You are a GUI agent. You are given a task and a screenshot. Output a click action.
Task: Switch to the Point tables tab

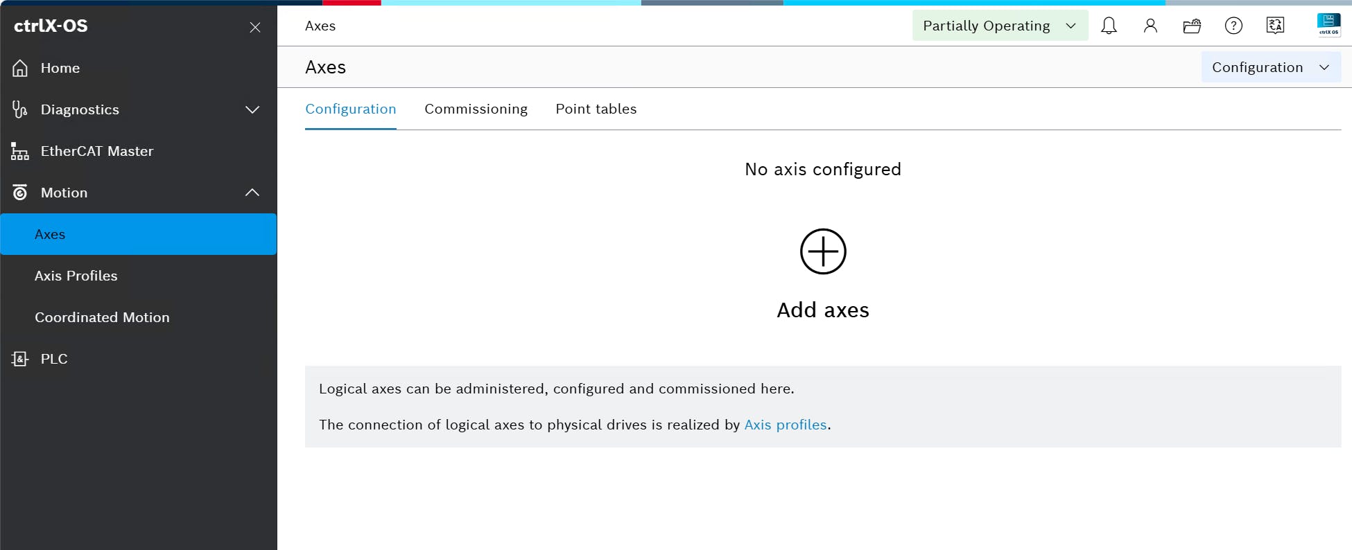click(596, 109)
